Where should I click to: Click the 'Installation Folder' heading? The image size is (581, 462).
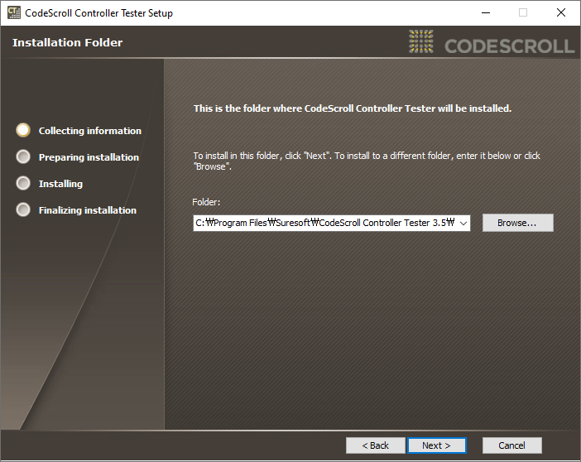coord(67,43)
